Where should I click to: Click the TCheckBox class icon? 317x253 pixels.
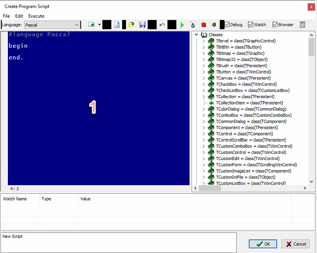(211, 84)
